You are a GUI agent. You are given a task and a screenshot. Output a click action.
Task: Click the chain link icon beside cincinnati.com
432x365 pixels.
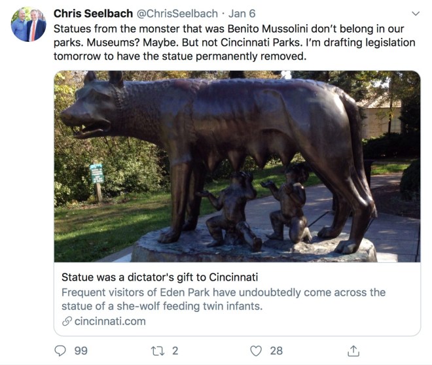(66, 321)
